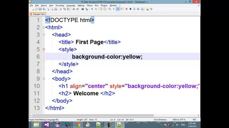Click the Redo arrow icon
Screen dimensions: 229x128
(77, 9)
